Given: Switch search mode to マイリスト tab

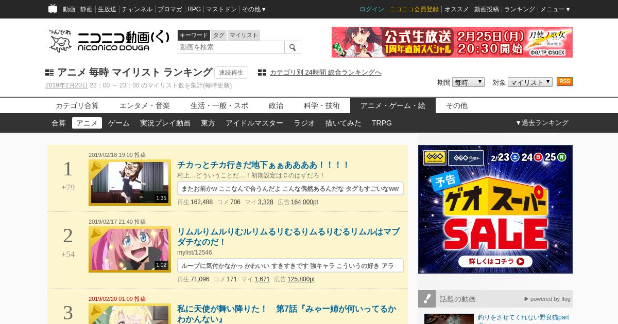Looking at the screenshot, I should point(244,35).
